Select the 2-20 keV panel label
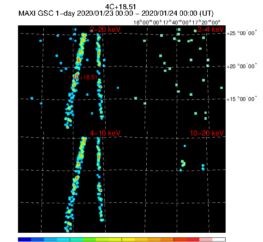The width and height of the screenshot is (263, 242). pyautogui.click(x=105, y=30)
